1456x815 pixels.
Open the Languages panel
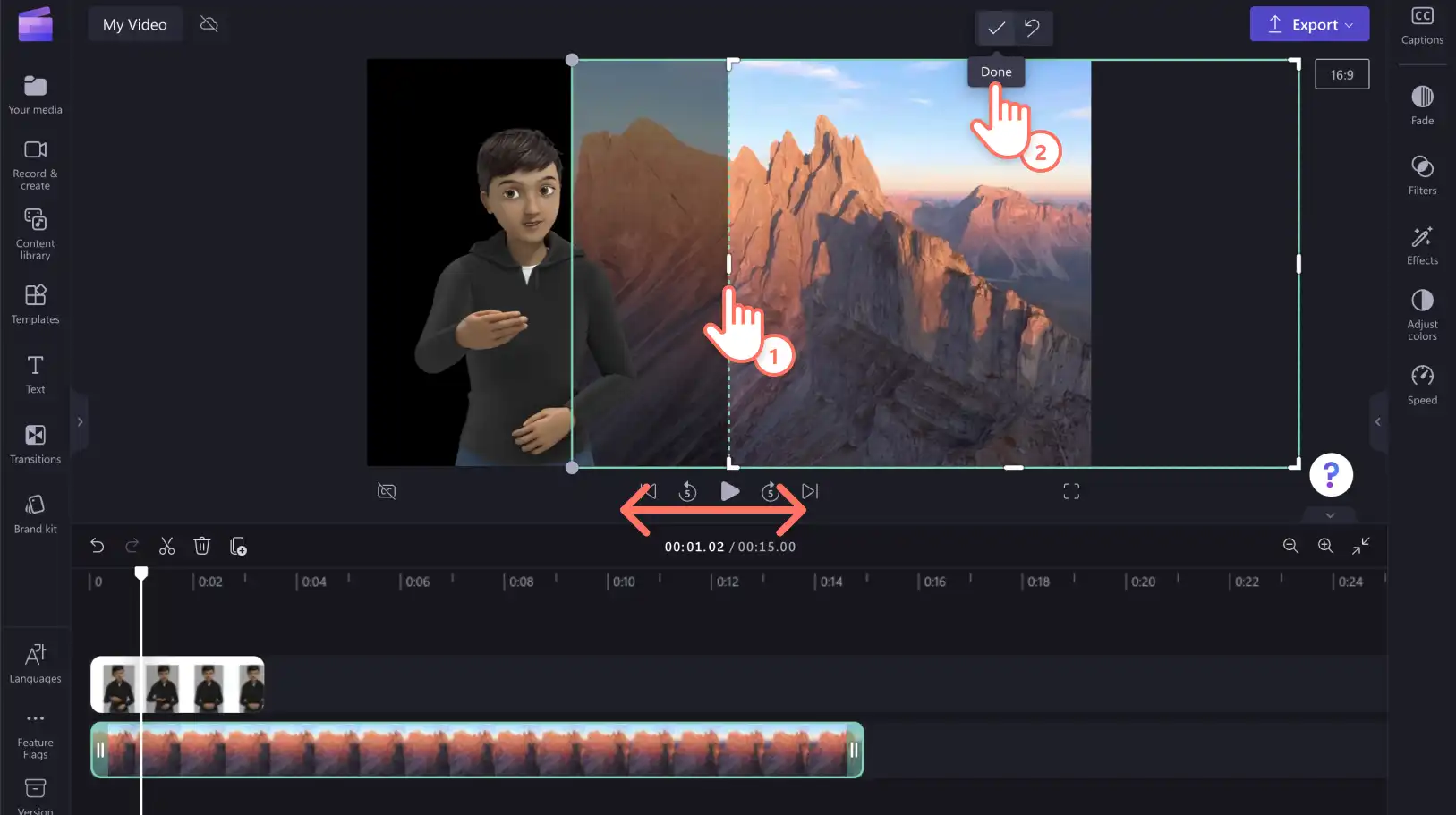pyautogui.click(x=35, y=663)
